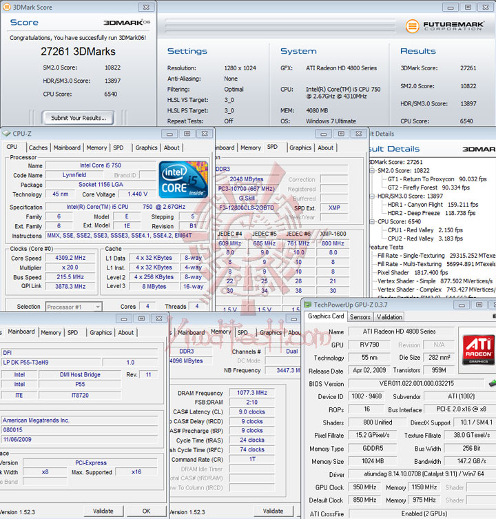The height and width of the screenshot is (519, 496).
Task: Collapse the SM2.0 Score tree node
Action: [372, 171]
